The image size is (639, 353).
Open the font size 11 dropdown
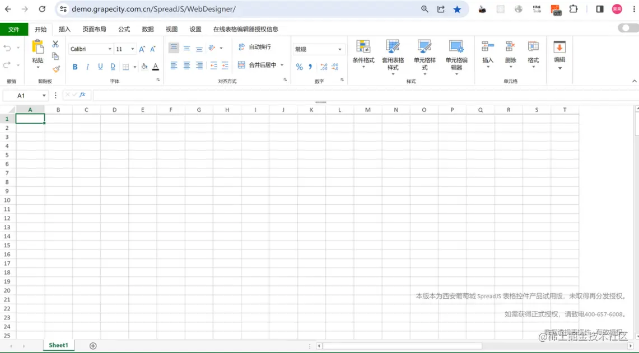pos(132,49)
